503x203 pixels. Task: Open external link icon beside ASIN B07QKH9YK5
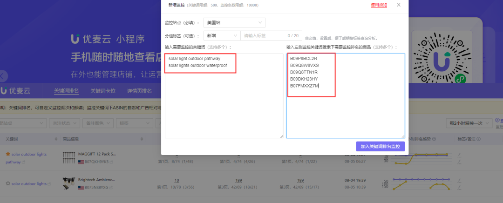click(x=111, y=162)
